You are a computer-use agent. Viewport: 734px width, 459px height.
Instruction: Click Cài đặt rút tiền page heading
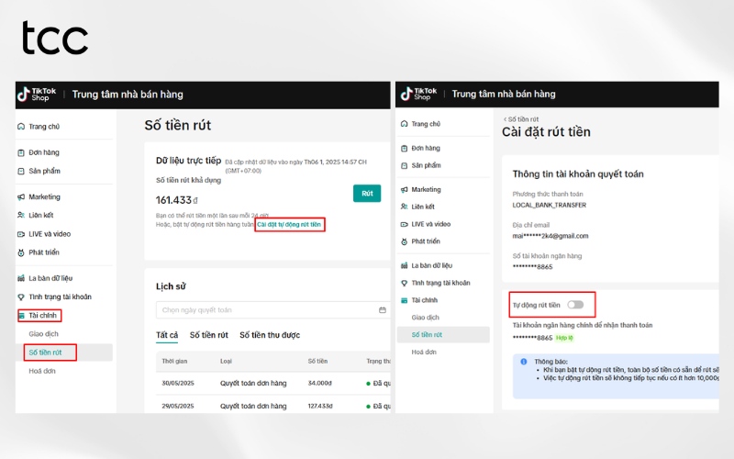tap(546, 132)
